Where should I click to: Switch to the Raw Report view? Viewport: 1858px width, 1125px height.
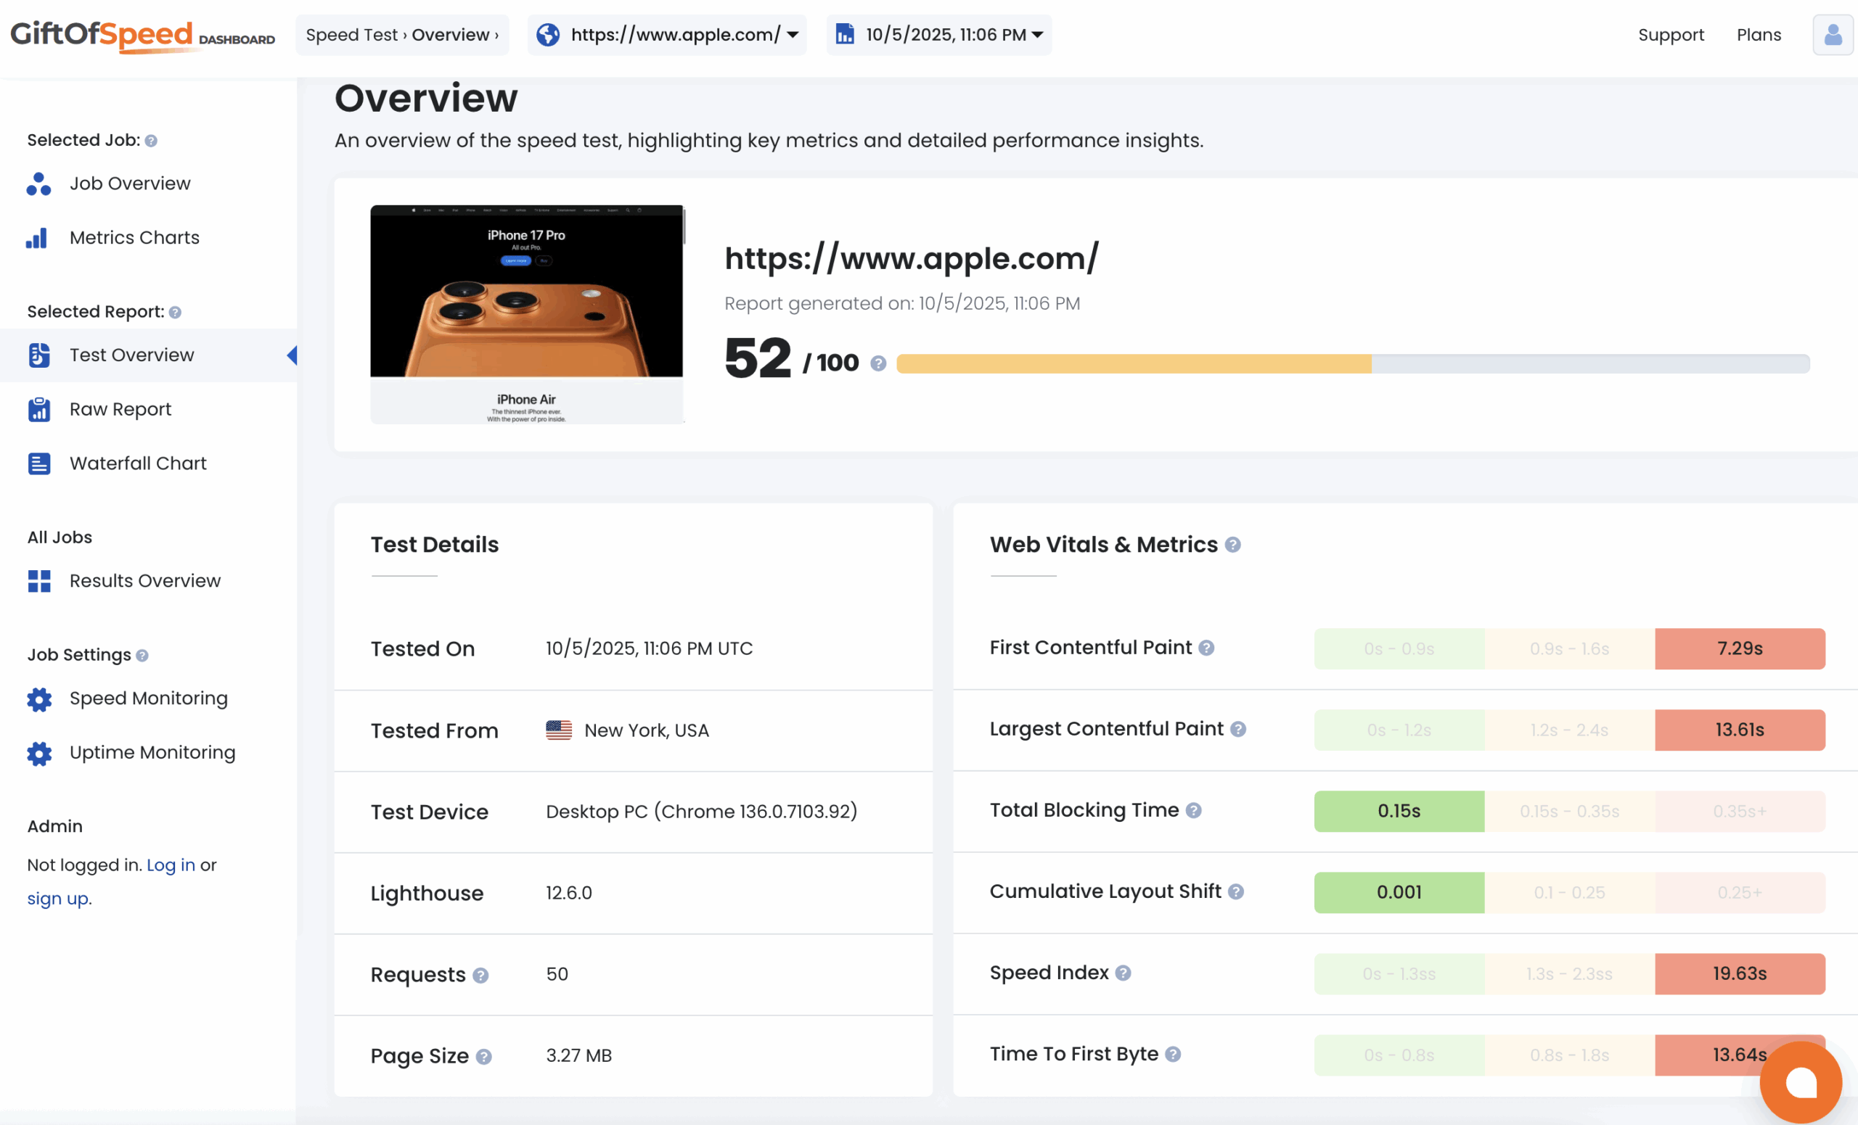pyautogui.click(x=120, y=408)
